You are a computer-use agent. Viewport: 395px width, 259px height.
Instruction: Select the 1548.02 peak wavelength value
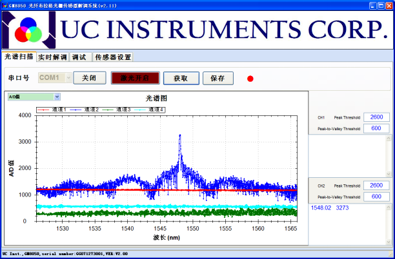[321, 208]
